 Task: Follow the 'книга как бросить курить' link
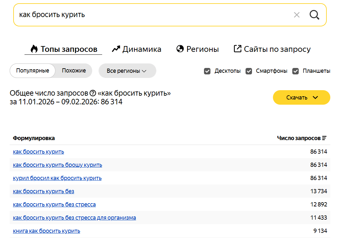[x=46, y=231]
